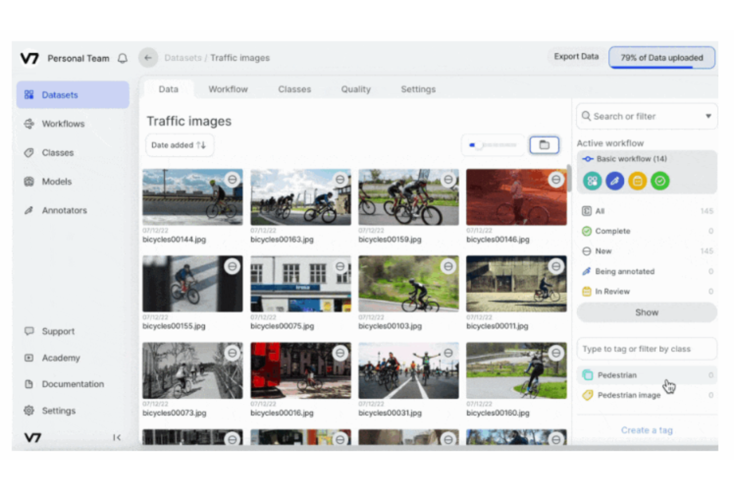Open the Workflows section in sidebar
734x490 pixels.
click(30, 124)
